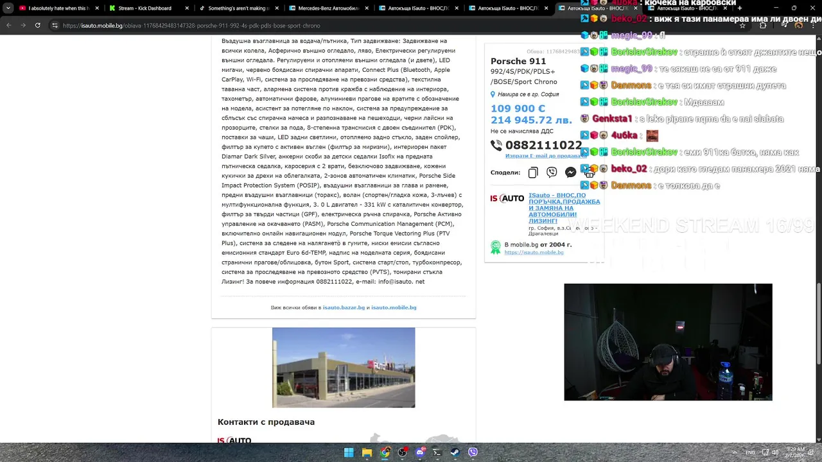The height and width of the screenshot is (462, 822).
Task: Open File Explorer from the taskbar
Action: coord(367,452)
